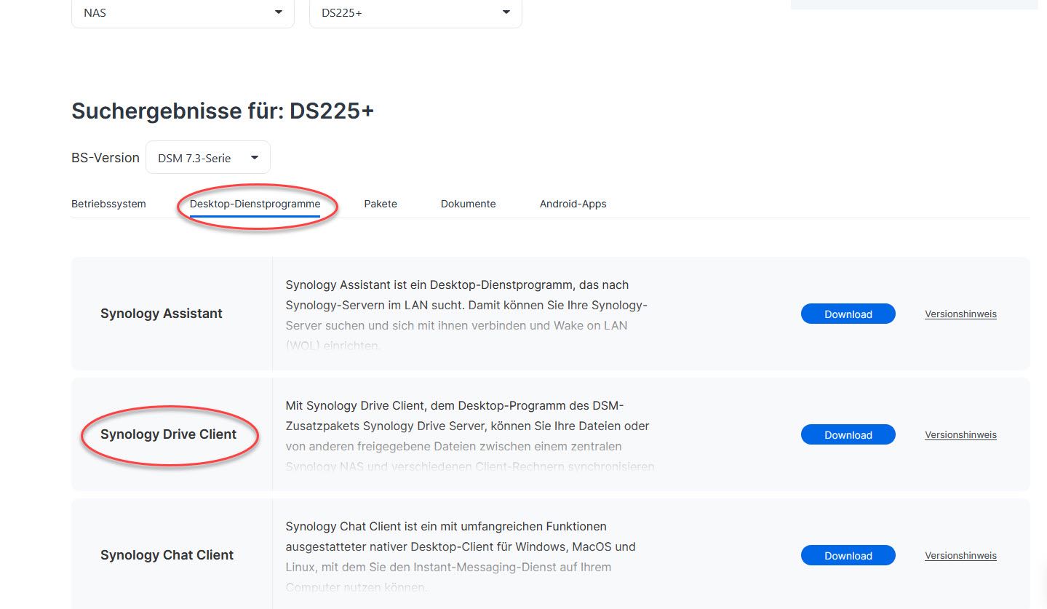Click the Suchergebnisse für: DS225+ heading
The image size is (1047, 609).
(223, 111)
